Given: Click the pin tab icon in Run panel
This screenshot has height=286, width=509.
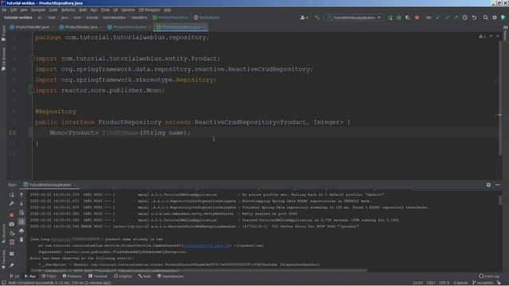Looking at the screenshot, I should [x=12, y=265].
